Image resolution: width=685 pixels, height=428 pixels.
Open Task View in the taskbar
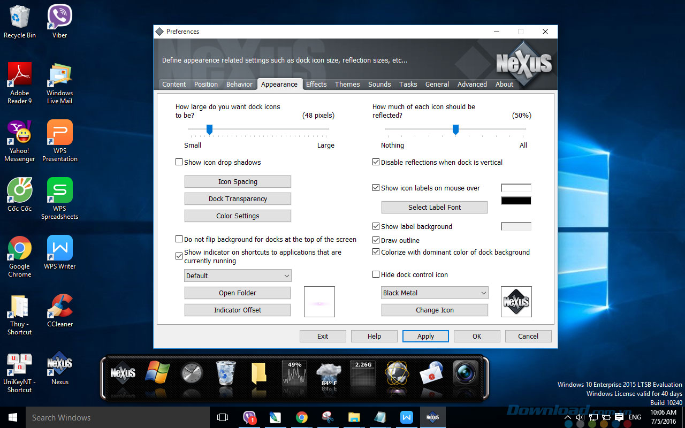point(223,417)
